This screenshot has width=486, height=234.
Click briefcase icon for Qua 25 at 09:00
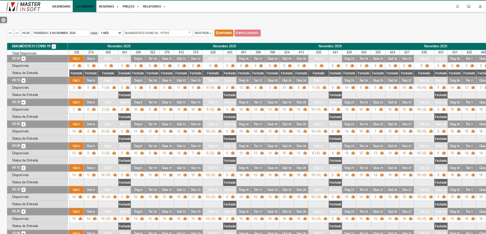click(382, 153)
